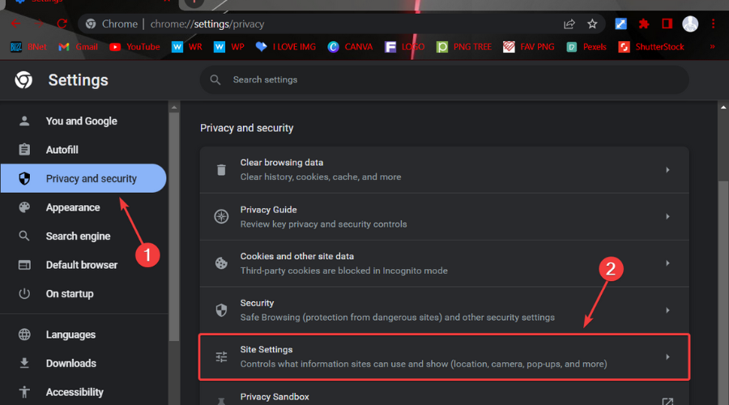
Task: Bookmark this page with the star icon
Action: [592, 23]
